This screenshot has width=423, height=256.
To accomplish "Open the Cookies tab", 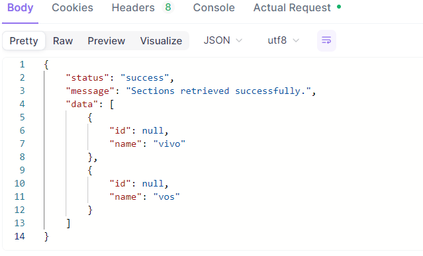I will point(72,8).
